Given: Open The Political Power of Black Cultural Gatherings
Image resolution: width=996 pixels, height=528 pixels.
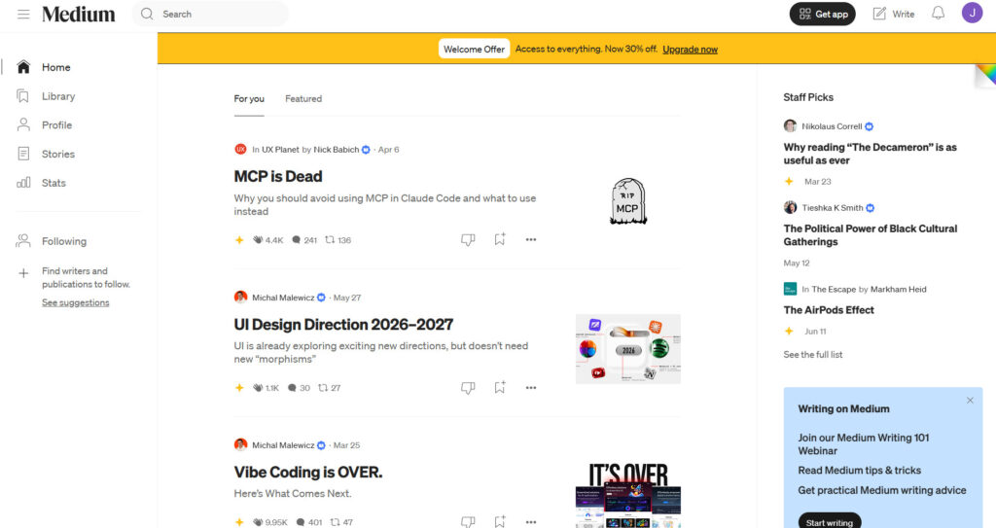Looking at the screenshot, I should (871, 235).
